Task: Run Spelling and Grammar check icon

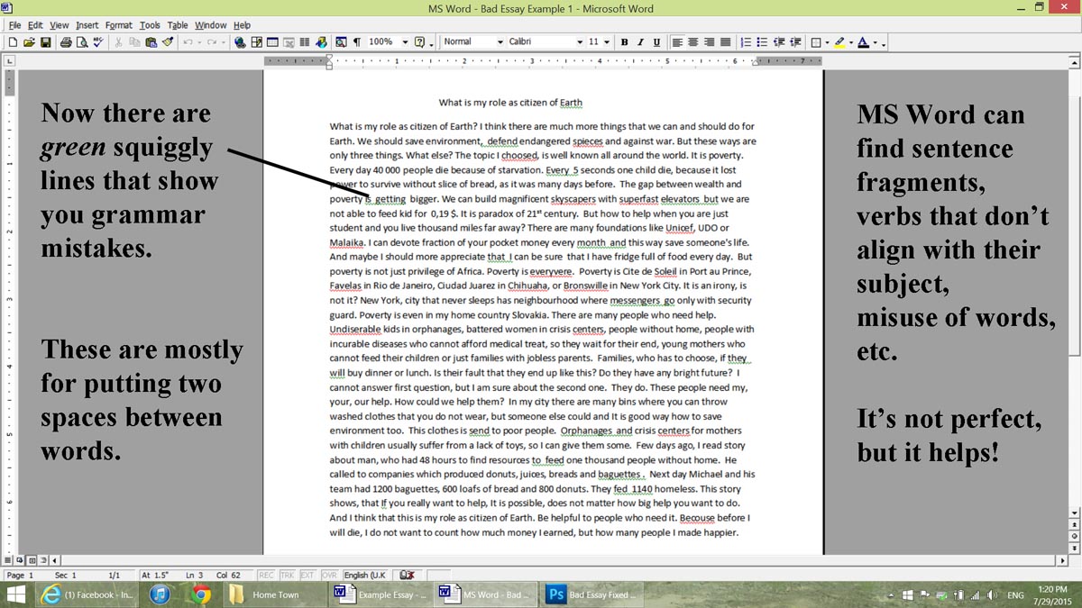Action: click(97, 42)
